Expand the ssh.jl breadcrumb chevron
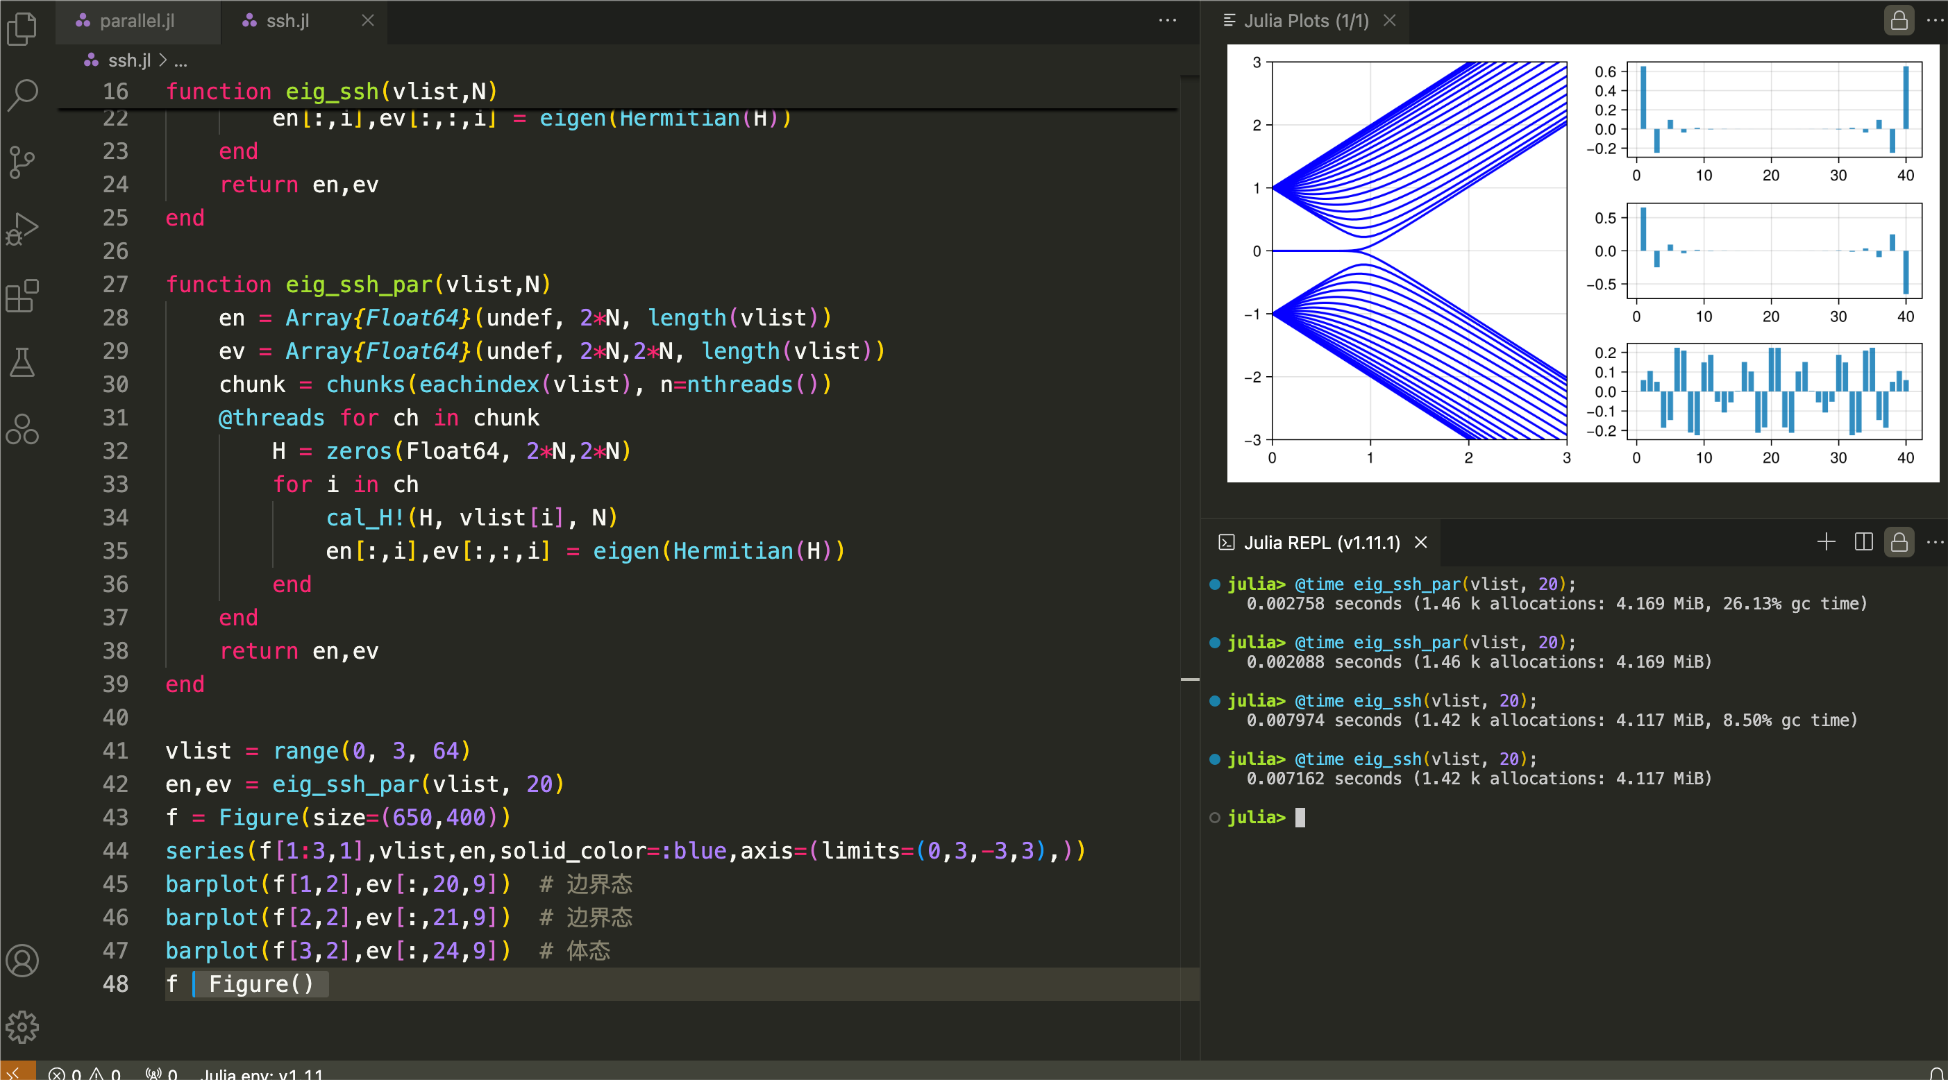1948x1080 pixels. tap(162, 60)
